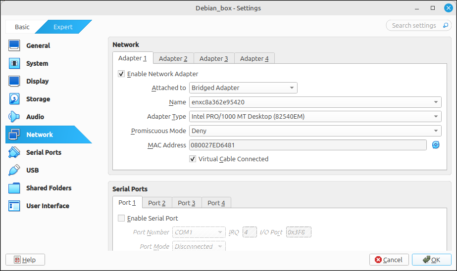The image size is (457, 271).
Task: Go to Shared Folders settings
Action: (49, 188)
